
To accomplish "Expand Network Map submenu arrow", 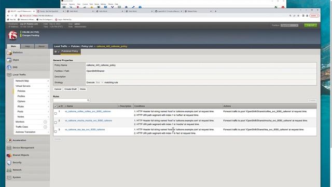I will pos(48,81).
